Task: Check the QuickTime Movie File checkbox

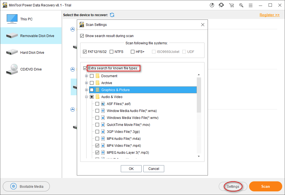Action: coord(97,125)
